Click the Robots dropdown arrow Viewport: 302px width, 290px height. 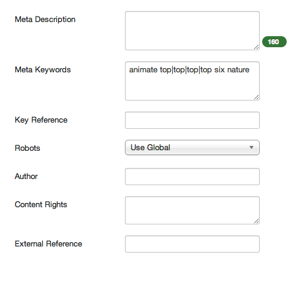pyautogui.click(x=251, y=147)
